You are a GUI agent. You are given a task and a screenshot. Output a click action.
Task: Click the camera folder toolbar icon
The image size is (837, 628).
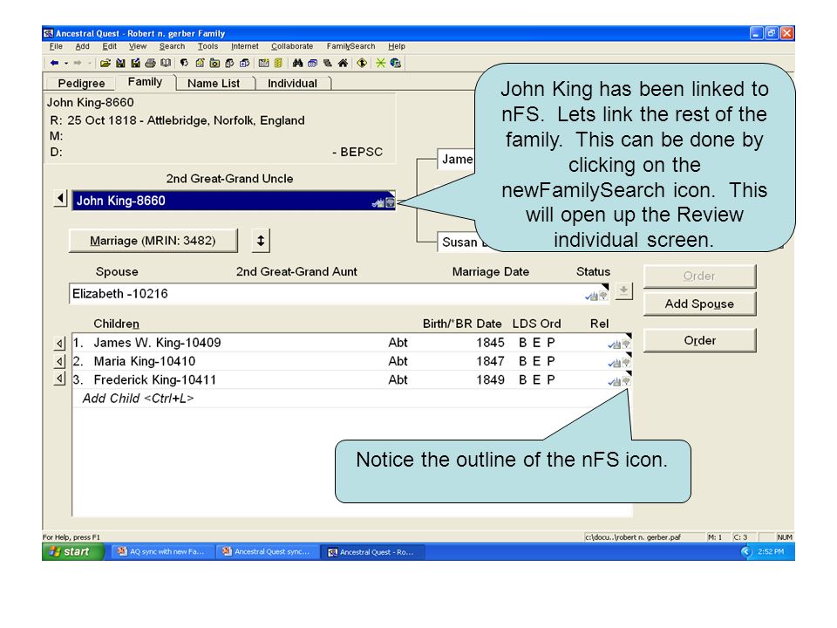(x=214, y=63)
